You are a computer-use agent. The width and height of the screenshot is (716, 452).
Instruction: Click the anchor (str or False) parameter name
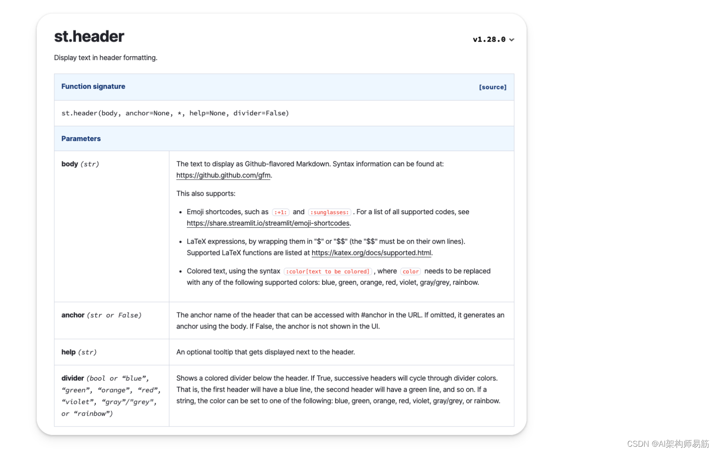point(102,315)
